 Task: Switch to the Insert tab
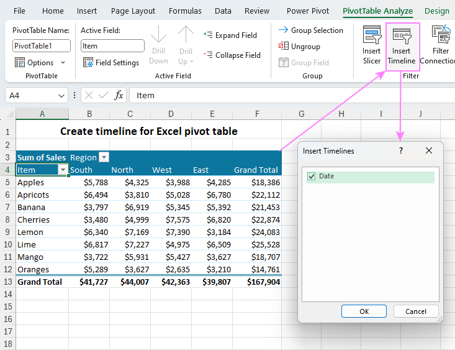coord(86,11)
